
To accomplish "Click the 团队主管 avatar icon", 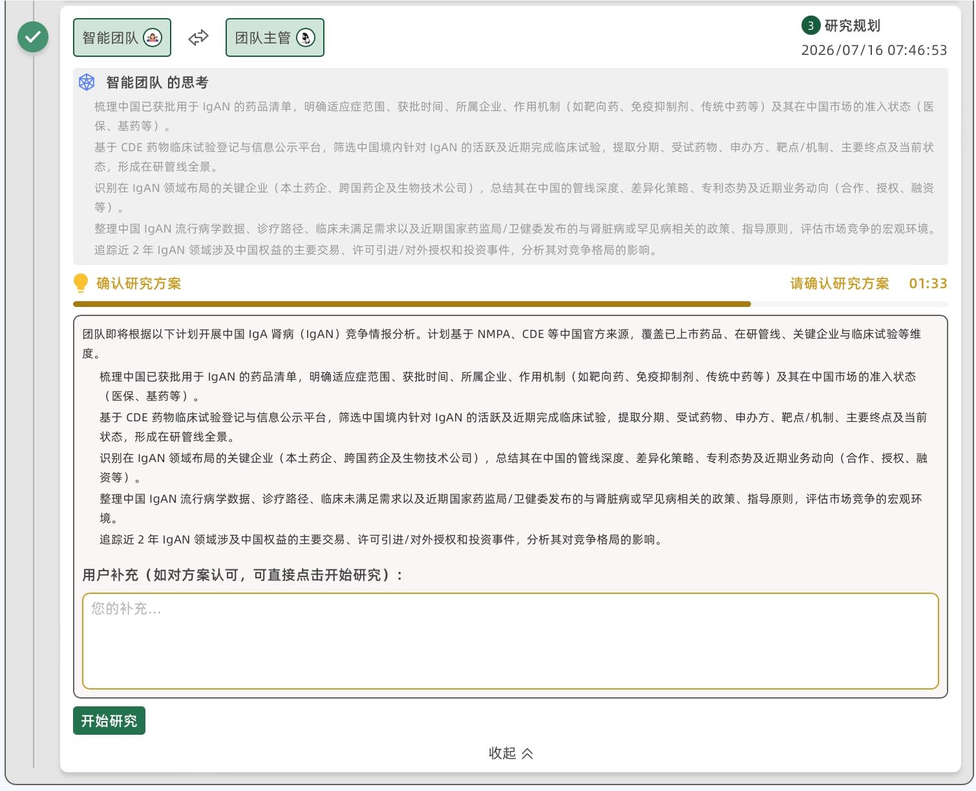I will 306,37.
